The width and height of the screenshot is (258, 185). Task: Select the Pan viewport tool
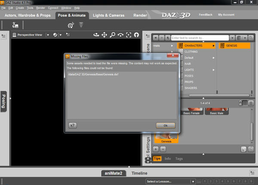point(104,35)
